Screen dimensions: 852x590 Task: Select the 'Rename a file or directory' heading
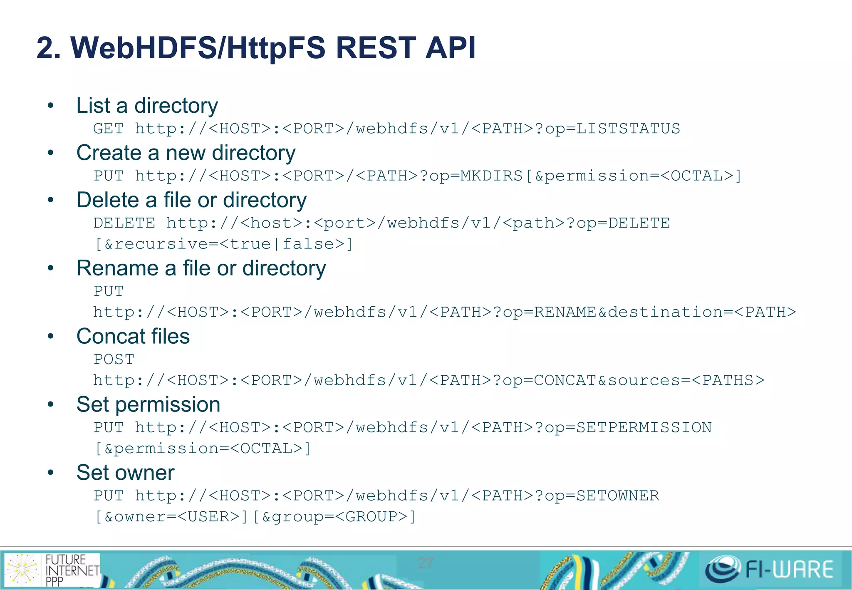coord(201,268)
